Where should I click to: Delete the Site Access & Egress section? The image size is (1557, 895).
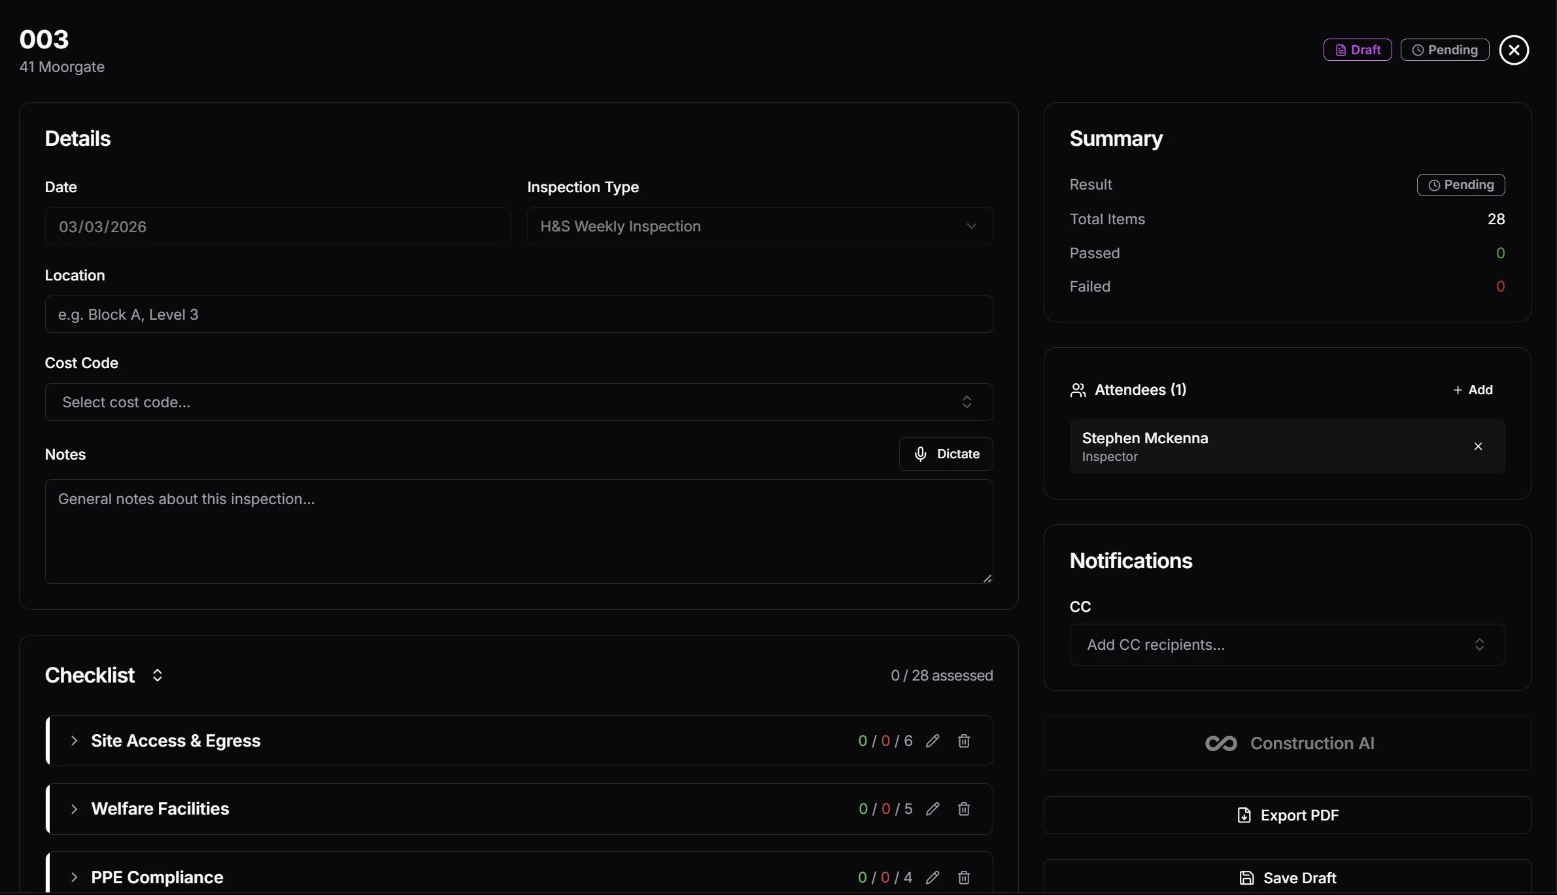point(964,741)
